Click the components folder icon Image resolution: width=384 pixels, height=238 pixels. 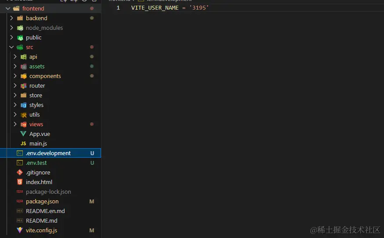tap(24, 76)
